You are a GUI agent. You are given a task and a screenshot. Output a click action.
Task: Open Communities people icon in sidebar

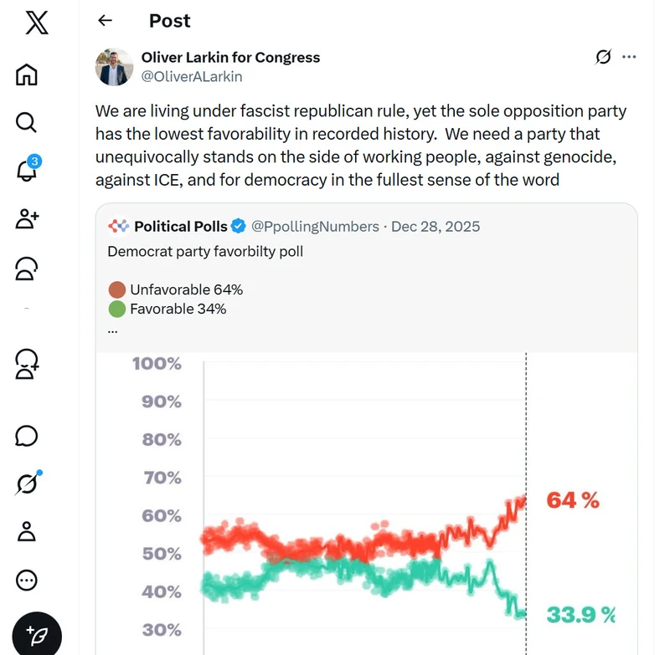point(27,269)
